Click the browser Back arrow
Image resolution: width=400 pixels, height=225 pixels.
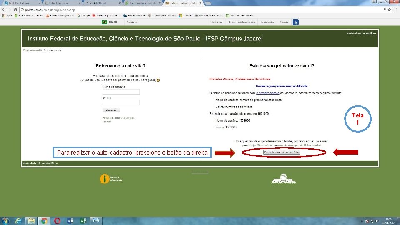(x=4, y=10)
